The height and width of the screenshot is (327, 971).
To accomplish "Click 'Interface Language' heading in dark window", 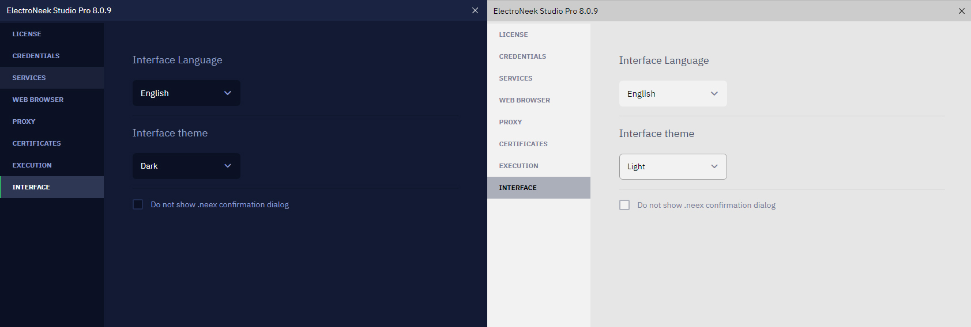I will (x=177, y=60).
